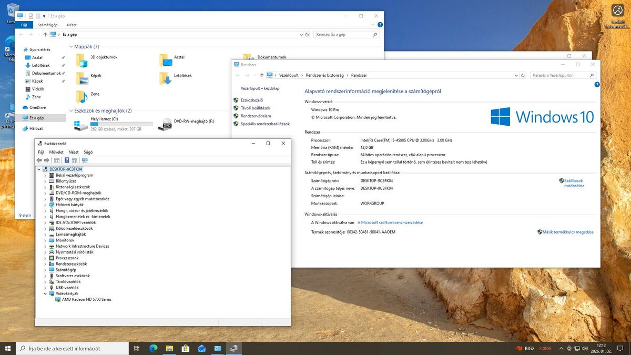Open the Fájl menu in Eszközkezelő

(x=41, y=152)
